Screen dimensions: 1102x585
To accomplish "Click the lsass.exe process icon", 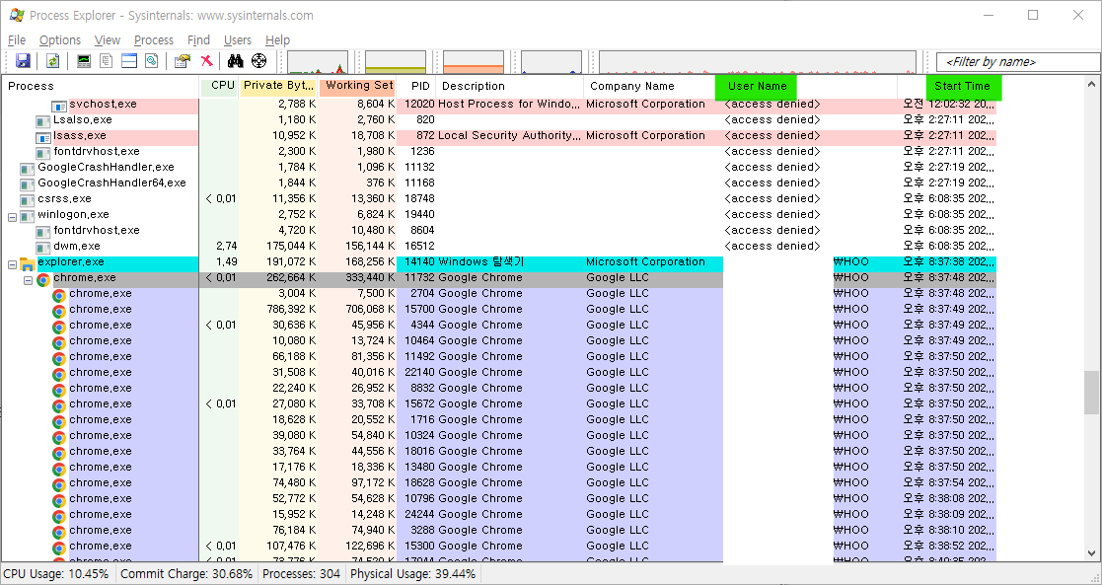I will [x=43, y=138].
